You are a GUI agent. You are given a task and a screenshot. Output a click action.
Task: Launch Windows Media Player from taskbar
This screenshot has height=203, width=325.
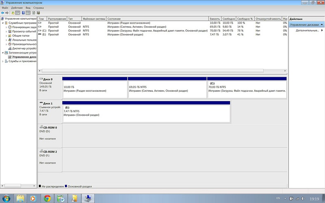pyautogui.click(x=33, y=198)
